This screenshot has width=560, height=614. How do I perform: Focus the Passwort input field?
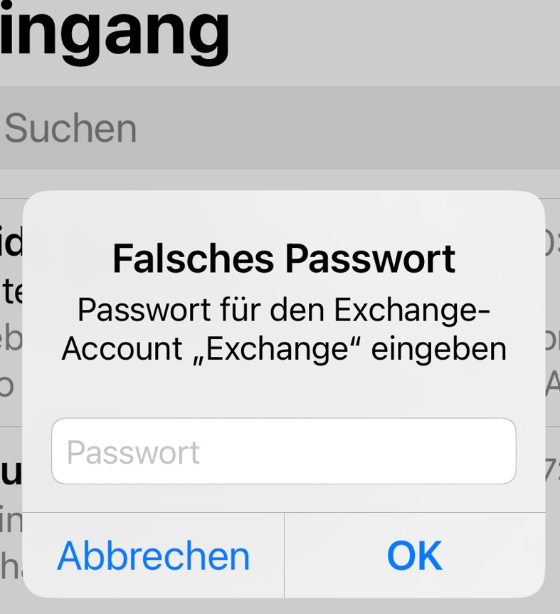[x=284, y=451]
